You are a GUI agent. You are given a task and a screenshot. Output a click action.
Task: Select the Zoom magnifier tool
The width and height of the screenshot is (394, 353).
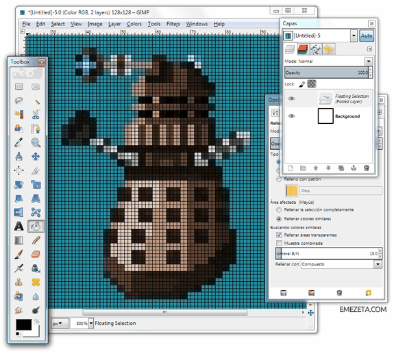coord(36,142)
